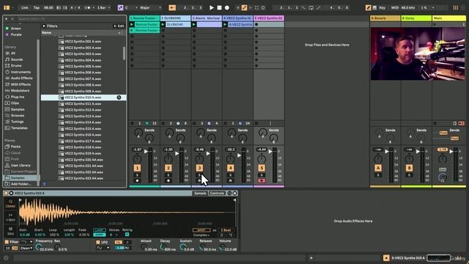Toggle track 5 activator button
The image size is (469, 264).
click(x=262, y=168)
